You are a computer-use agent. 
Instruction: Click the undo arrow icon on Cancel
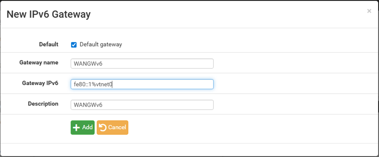(103, 127)
